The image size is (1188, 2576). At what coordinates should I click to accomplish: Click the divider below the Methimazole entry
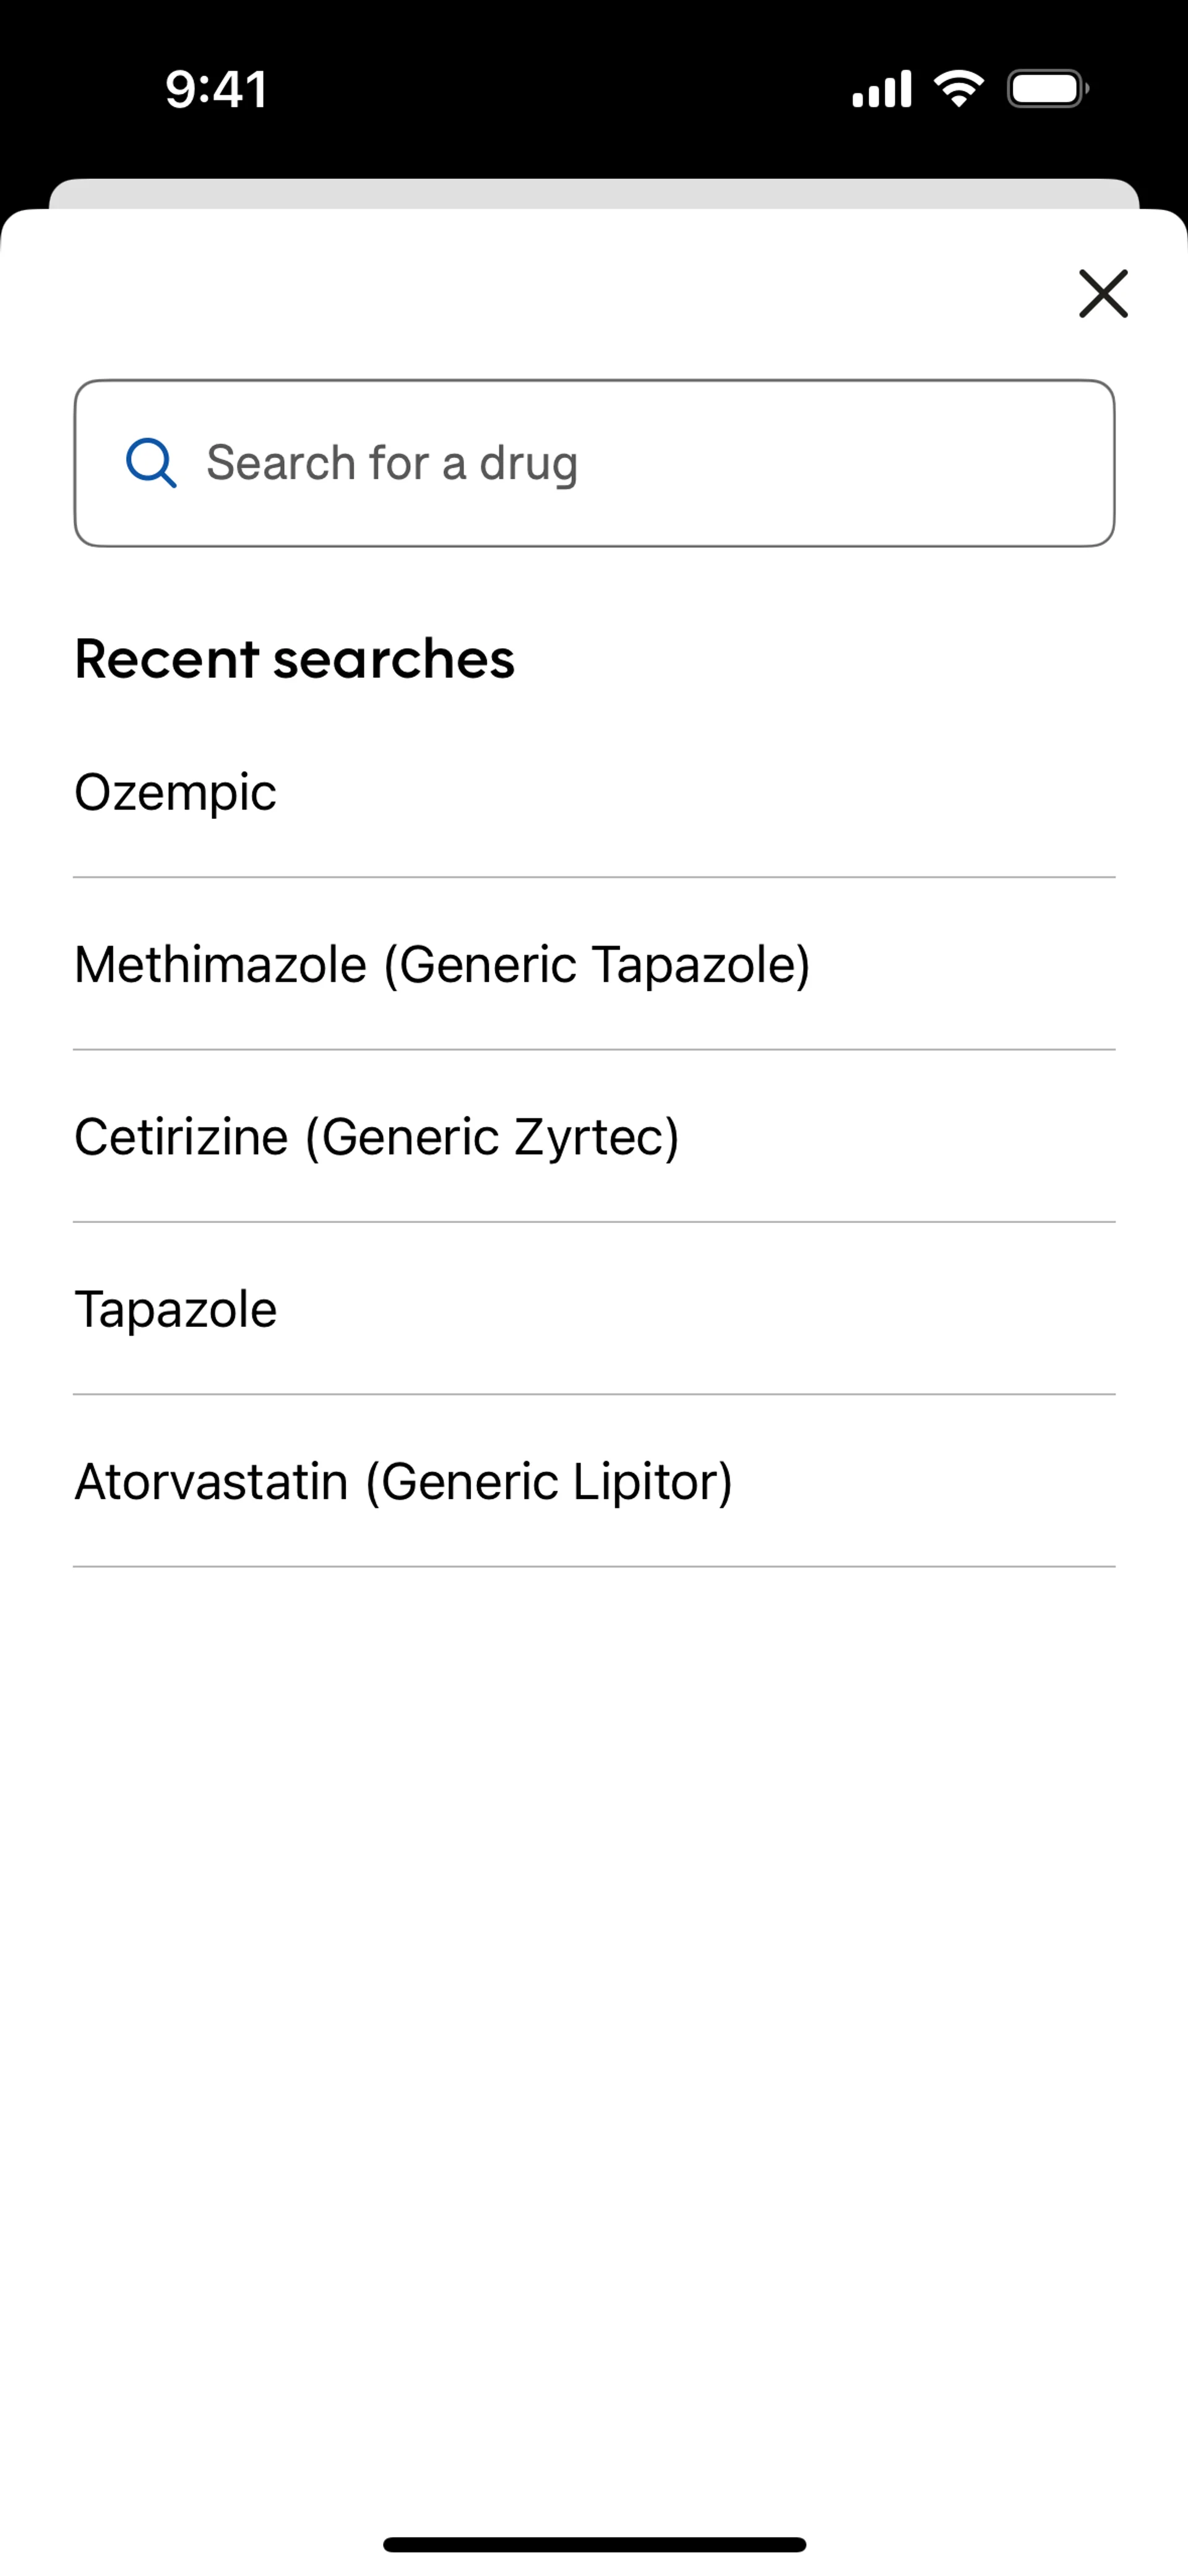click(594, 1050)
